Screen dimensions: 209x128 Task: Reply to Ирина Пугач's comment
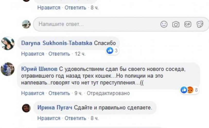point(75,119)
